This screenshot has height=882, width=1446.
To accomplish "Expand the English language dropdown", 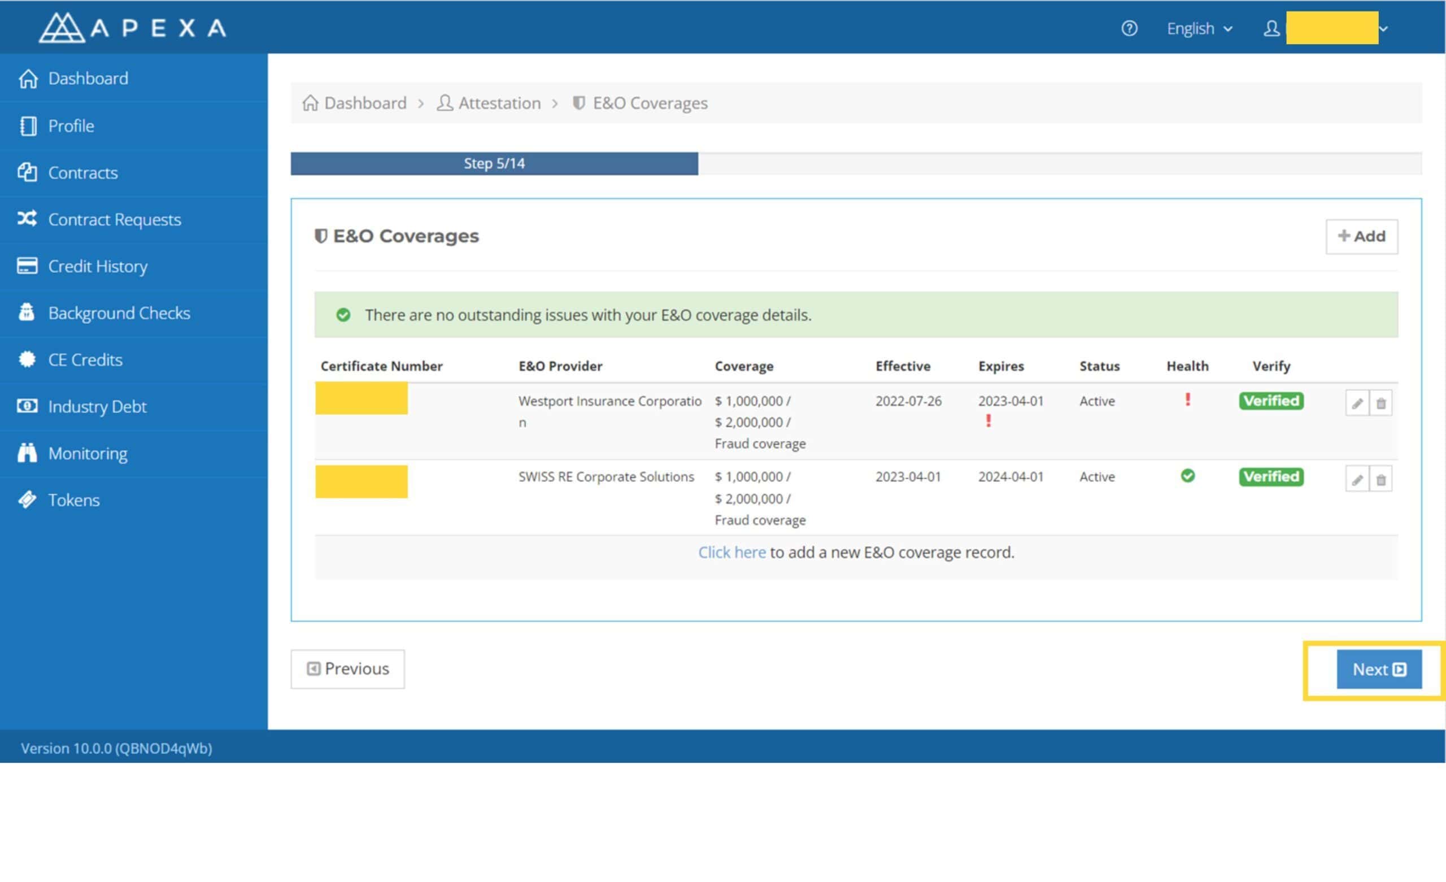I will pos(1199,28).
